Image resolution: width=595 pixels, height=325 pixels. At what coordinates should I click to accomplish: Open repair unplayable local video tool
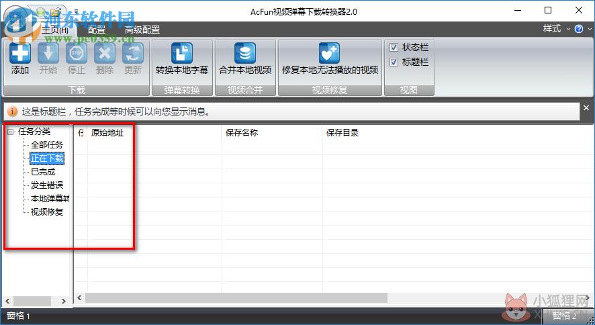(330, 59)
